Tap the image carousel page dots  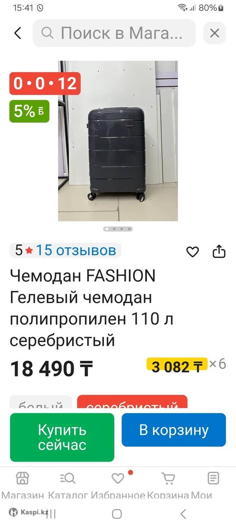(118, 229)
